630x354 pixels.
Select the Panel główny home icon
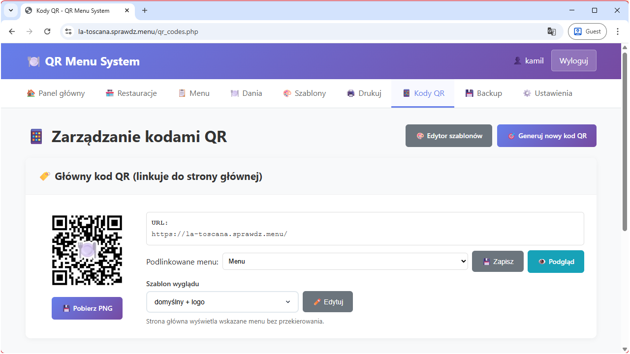tap(31, 93)
